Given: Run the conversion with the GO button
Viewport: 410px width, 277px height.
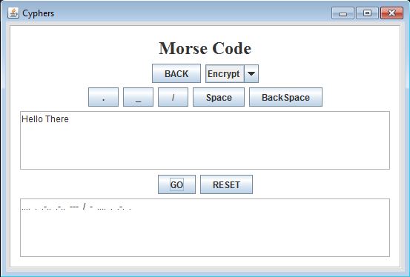Looking at the screenshot, I should pos(176,184).
